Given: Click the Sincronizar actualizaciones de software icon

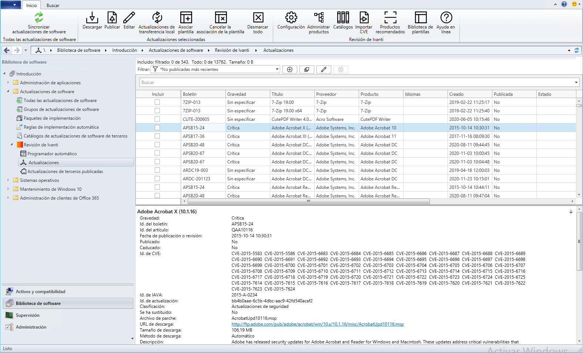Looking at the screenshot, I should point(39,17).
